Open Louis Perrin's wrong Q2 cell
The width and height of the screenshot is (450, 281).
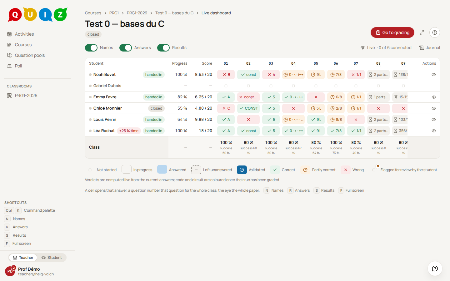coord(248,120)
